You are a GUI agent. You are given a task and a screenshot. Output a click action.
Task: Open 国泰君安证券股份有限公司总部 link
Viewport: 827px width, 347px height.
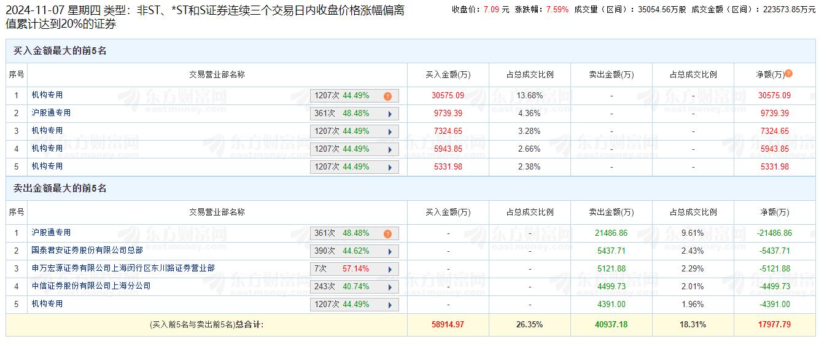pyautogui.click(x=87, y=251)
